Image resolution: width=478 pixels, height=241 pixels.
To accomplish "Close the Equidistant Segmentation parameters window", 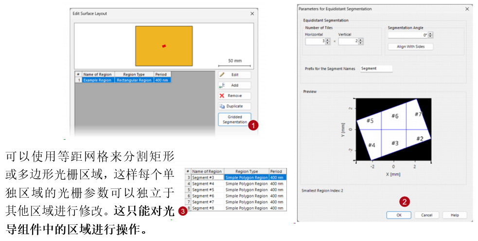I will 467,9.
